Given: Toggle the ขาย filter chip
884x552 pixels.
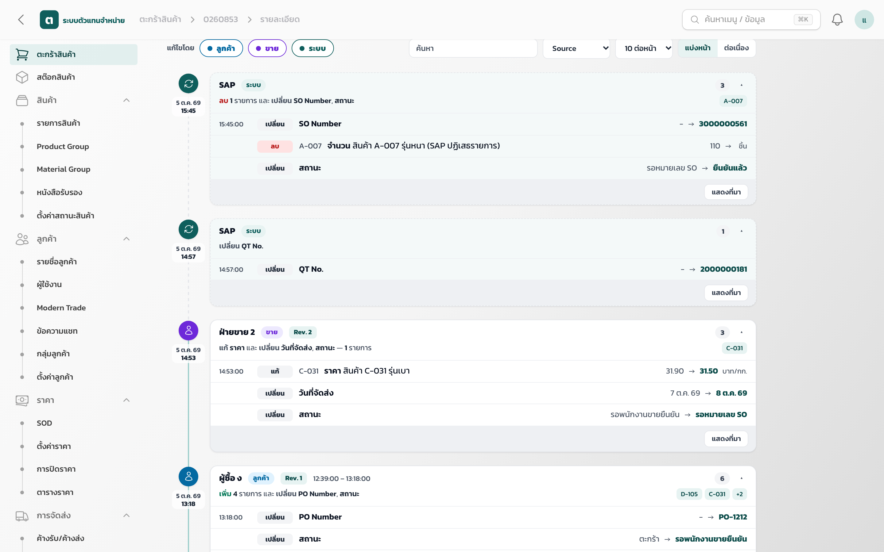Looking at the screenshot, I should (267, 48).
